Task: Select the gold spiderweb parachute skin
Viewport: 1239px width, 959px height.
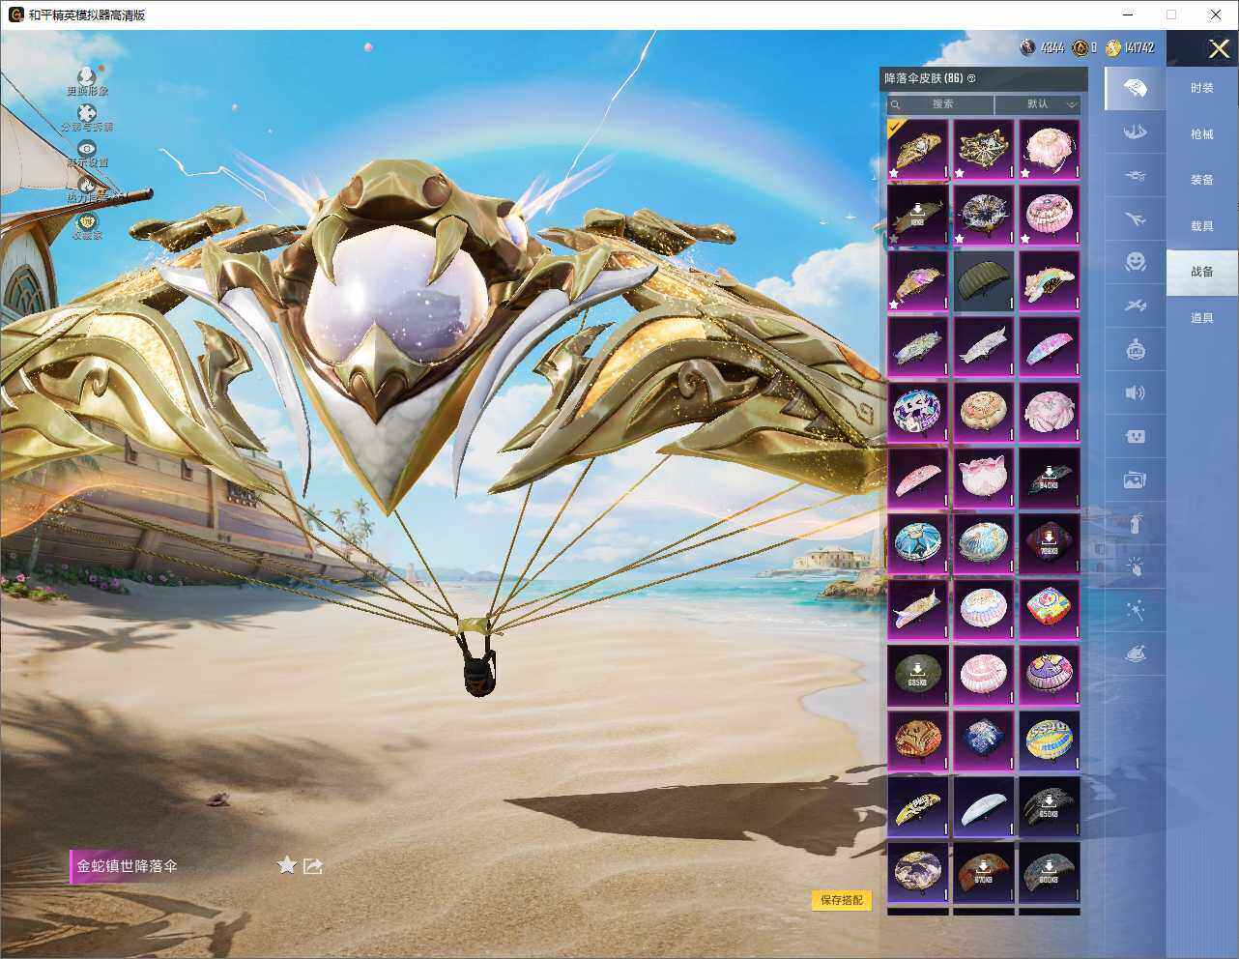Action: [x=984, y=150]
